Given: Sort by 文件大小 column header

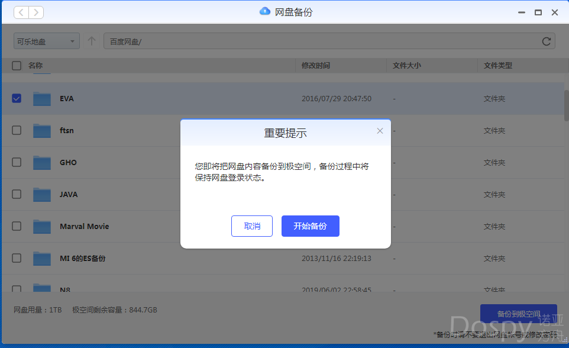Looking at the screenshot, I should coord(407,66).
